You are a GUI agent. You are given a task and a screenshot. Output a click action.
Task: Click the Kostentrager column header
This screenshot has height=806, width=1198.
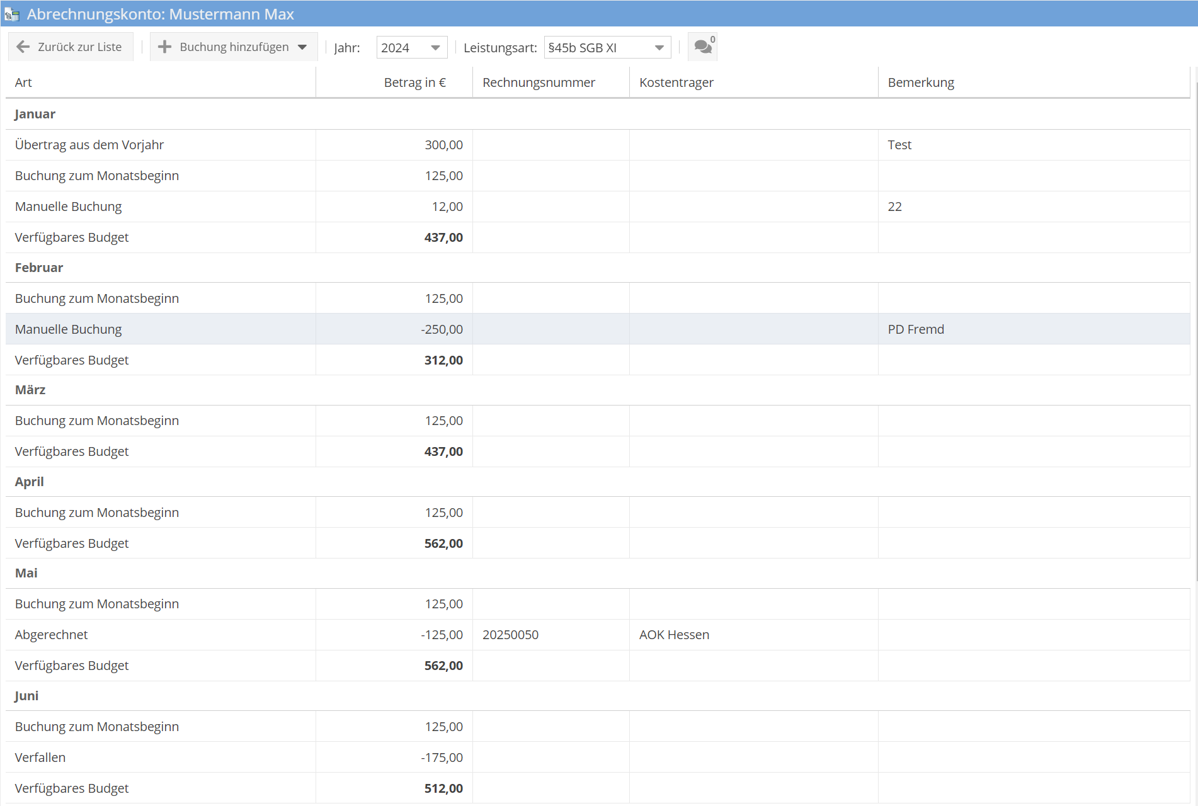point(676,82)
